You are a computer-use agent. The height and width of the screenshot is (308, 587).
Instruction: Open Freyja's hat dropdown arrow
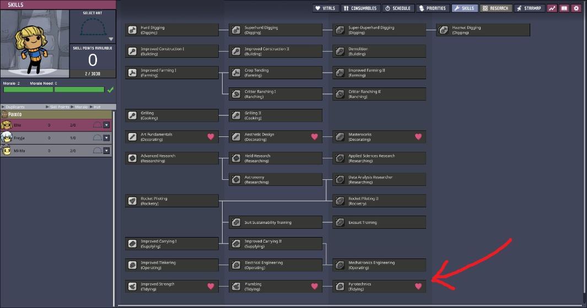click(107, 138)
